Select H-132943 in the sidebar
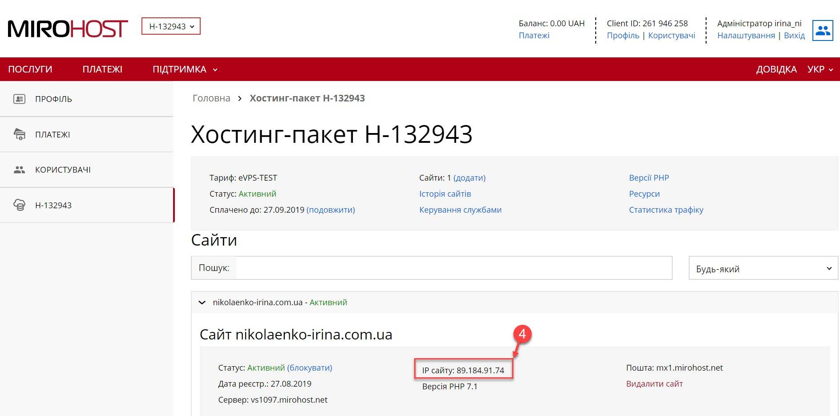 [53, 206]
